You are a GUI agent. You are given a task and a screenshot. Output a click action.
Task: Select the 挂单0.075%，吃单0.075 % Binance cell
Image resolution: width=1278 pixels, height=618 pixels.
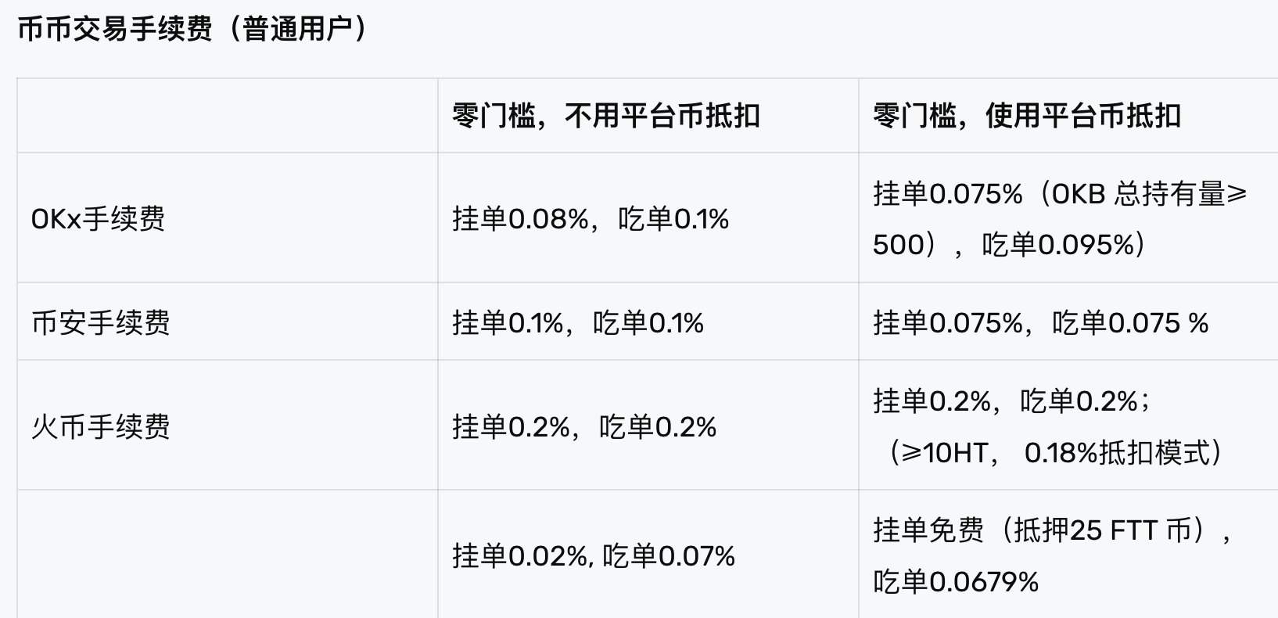click(1040, 322)
